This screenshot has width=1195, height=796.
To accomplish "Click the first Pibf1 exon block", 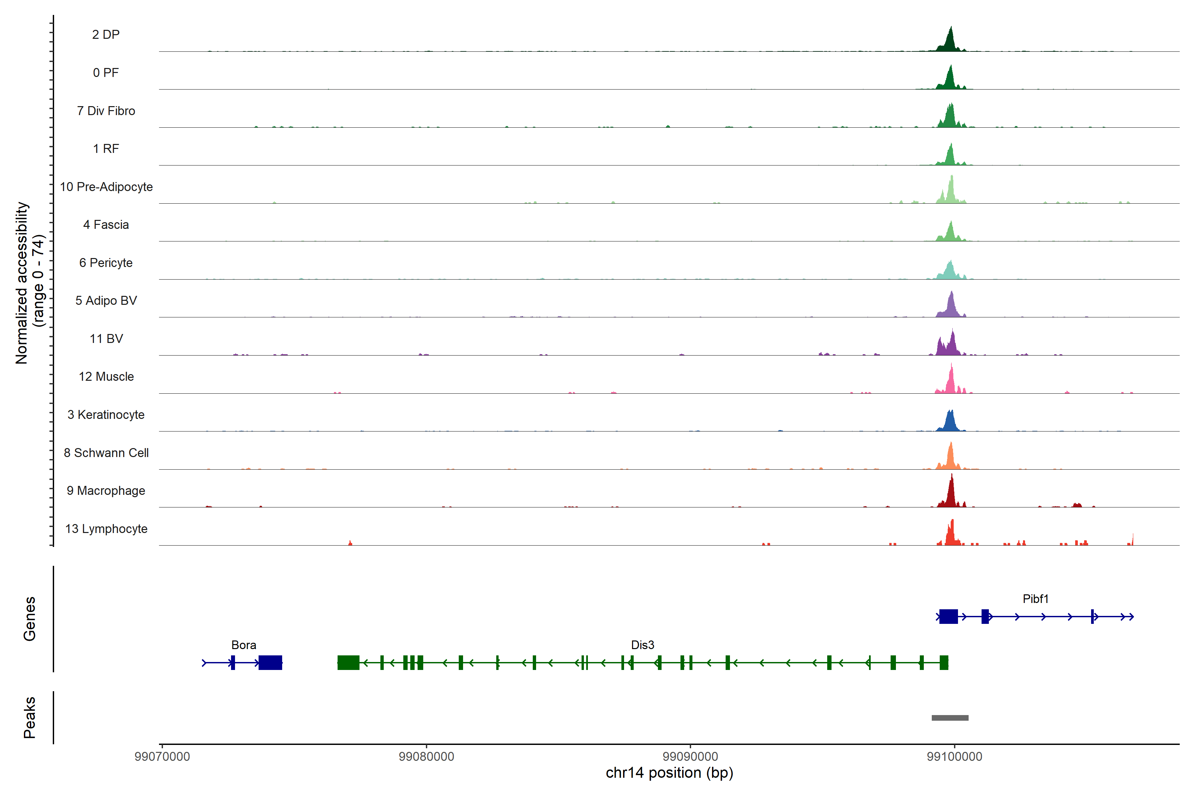I will coord(948,616).
